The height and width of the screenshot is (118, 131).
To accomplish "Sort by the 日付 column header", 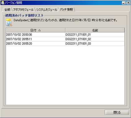I will 35,30.
